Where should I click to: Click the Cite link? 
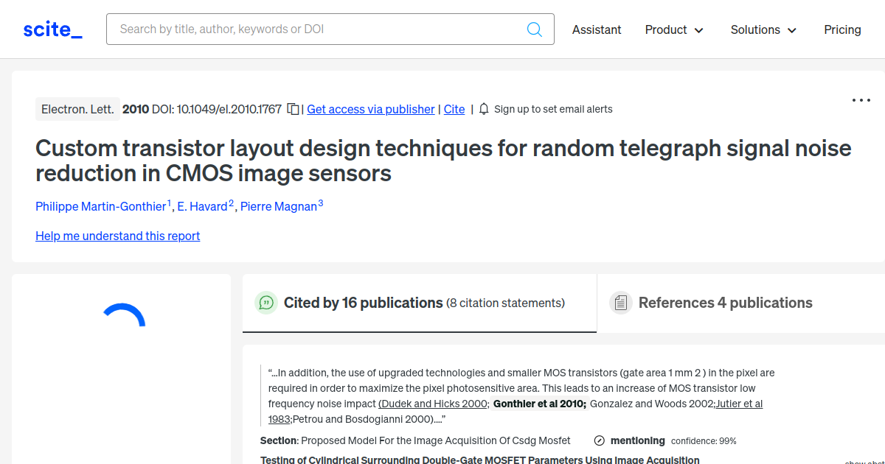pos(454,109)
